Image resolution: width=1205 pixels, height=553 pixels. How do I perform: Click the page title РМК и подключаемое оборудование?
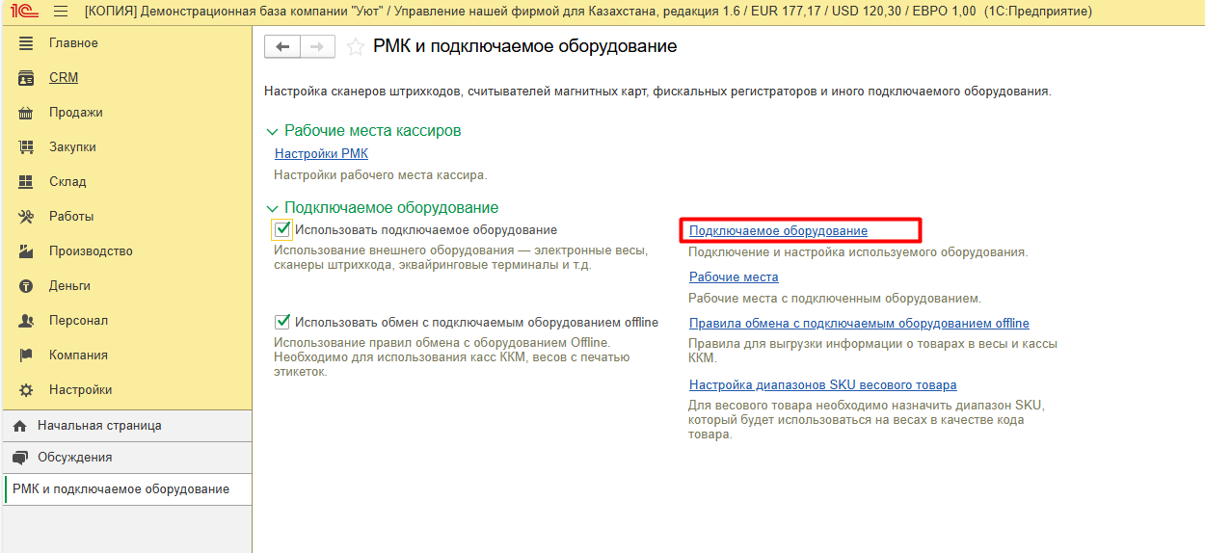[524, 46]
